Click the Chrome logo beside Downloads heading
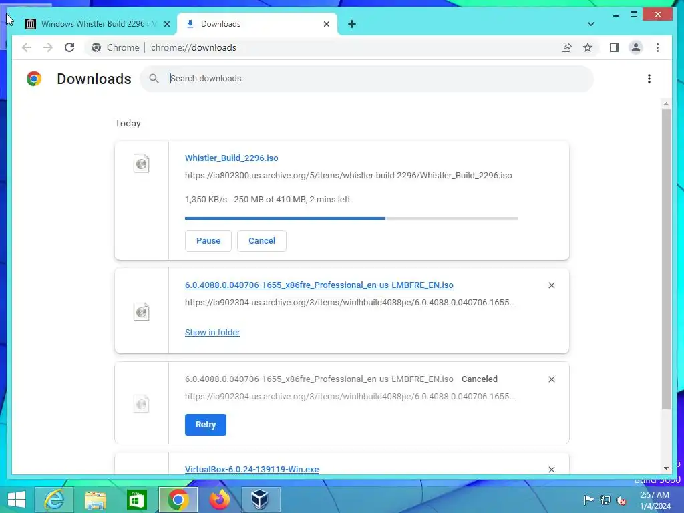 point(34,79)
